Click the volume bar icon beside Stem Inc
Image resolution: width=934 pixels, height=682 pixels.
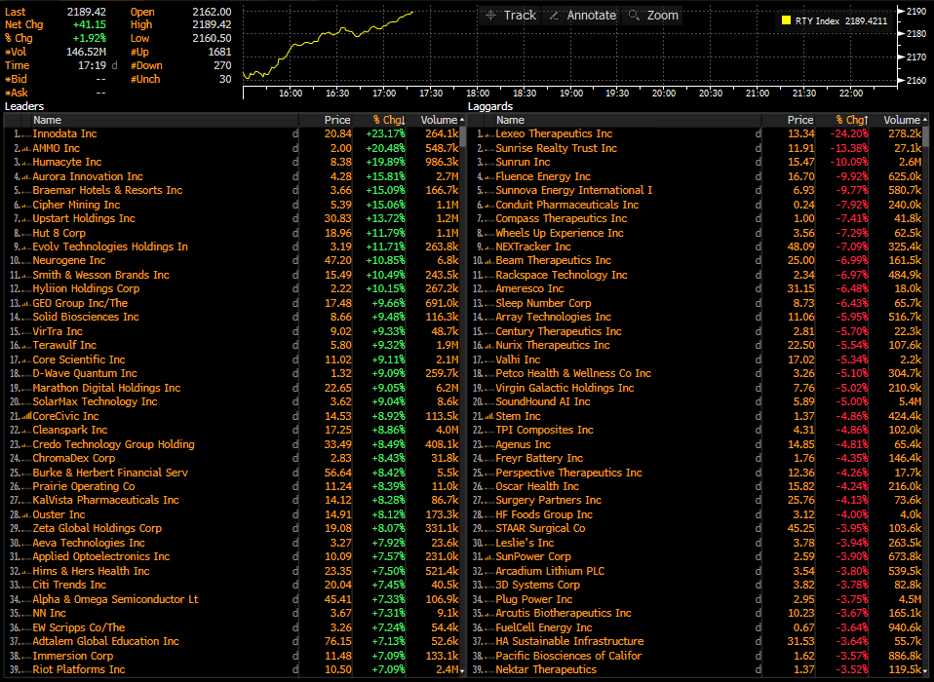[x=489, y=416]
